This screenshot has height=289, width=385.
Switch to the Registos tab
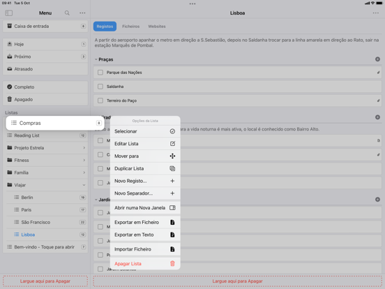point(105,27)
